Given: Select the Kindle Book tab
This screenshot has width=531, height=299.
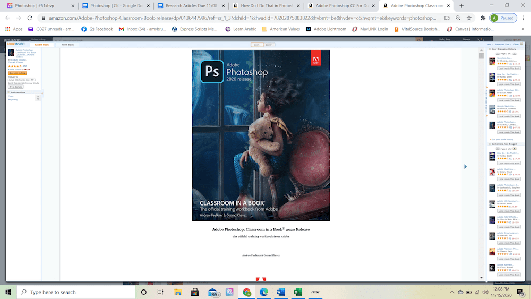Looking at the screenshot, I should tap(42, 45).
